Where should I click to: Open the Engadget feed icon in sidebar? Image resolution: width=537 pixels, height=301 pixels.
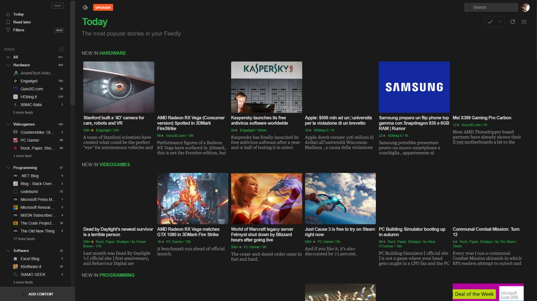[x=16, y=81]
